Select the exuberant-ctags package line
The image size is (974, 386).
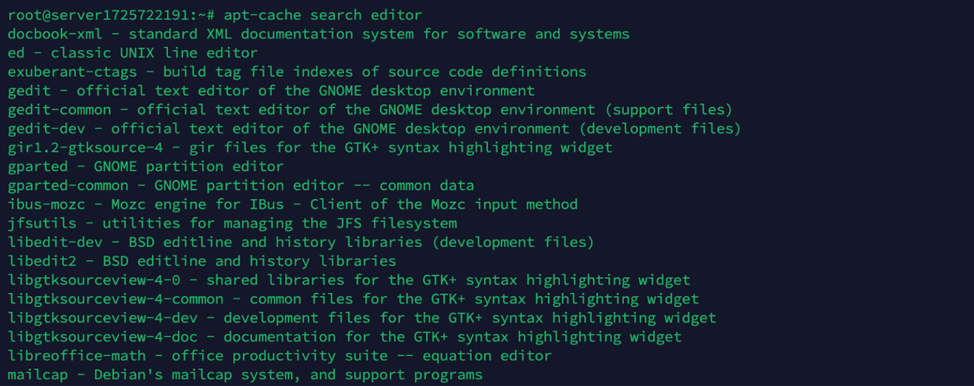pyautogui.click(x=297, y=72)
